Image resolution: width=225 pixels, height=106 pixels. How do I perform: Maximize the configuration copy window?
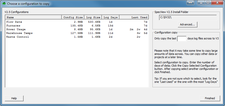[208, 2]
